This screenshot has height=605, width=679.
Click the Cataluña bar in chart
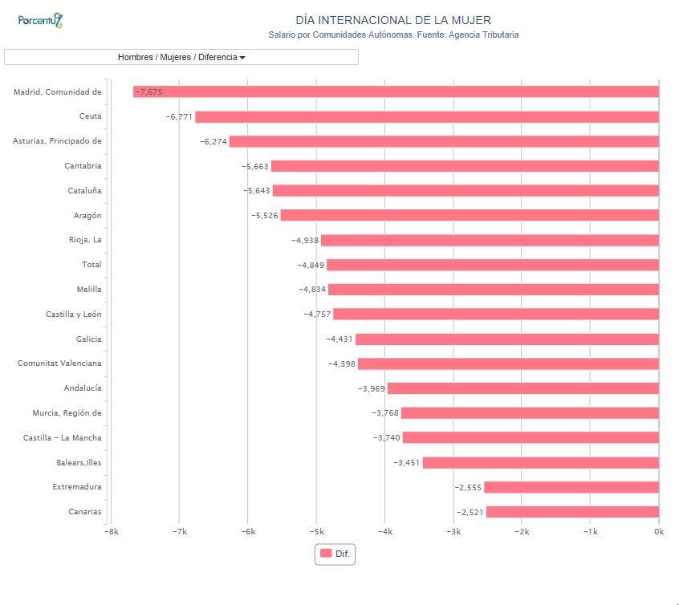(x=466, y=191)
